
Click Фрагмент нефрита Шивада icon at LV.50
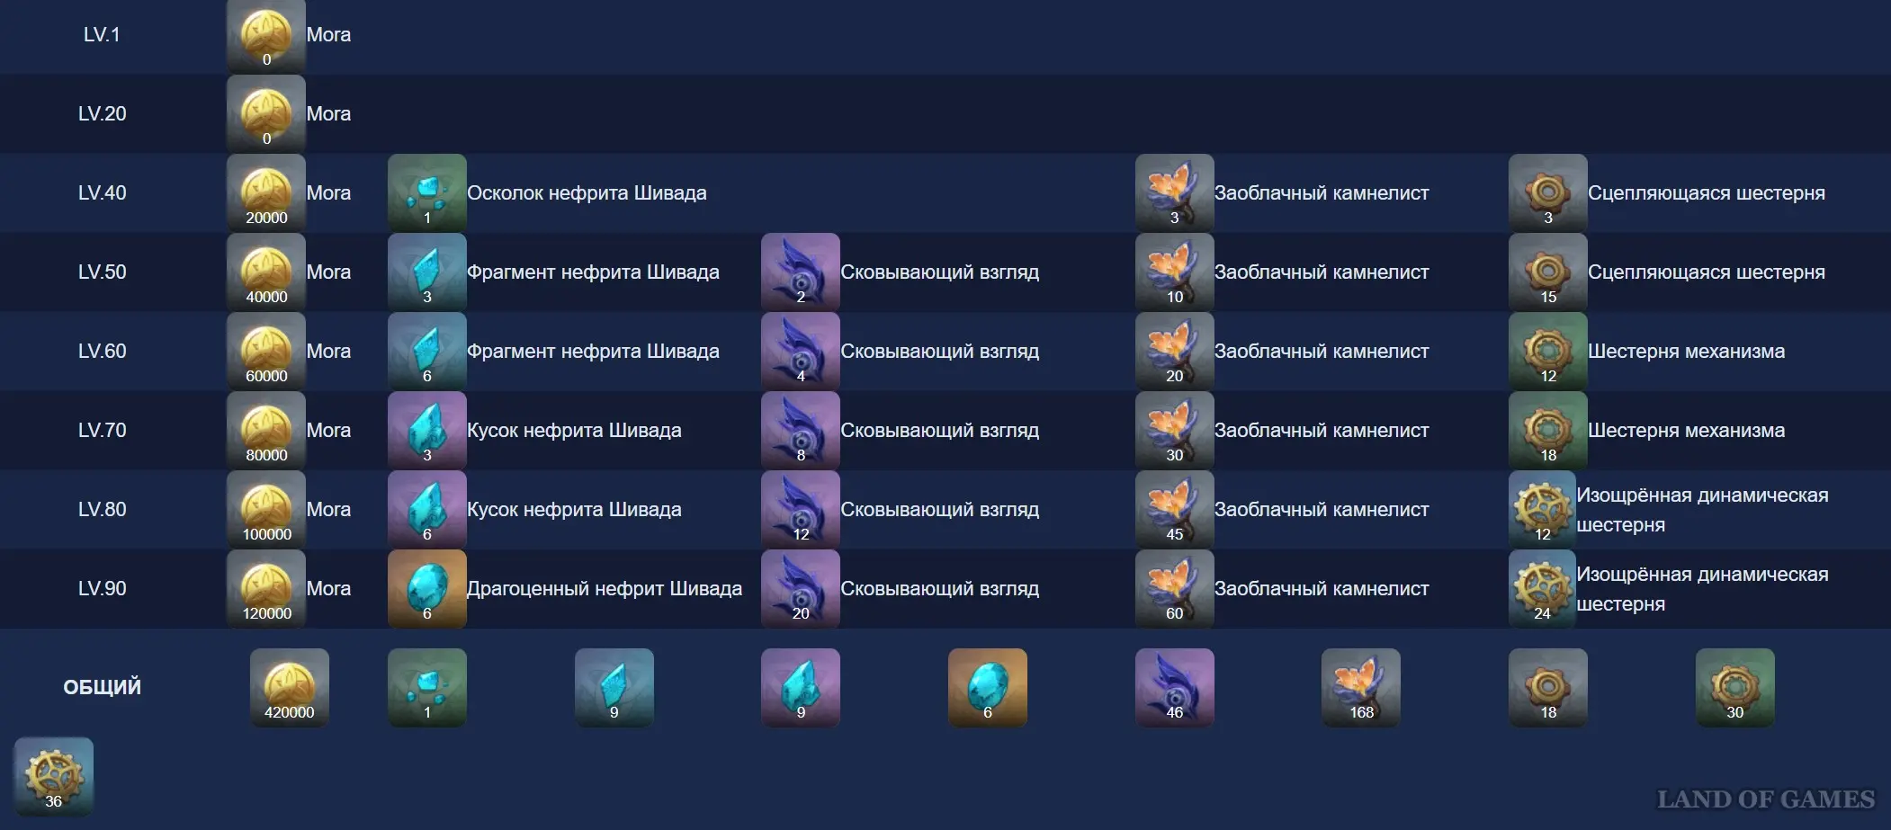427,272
